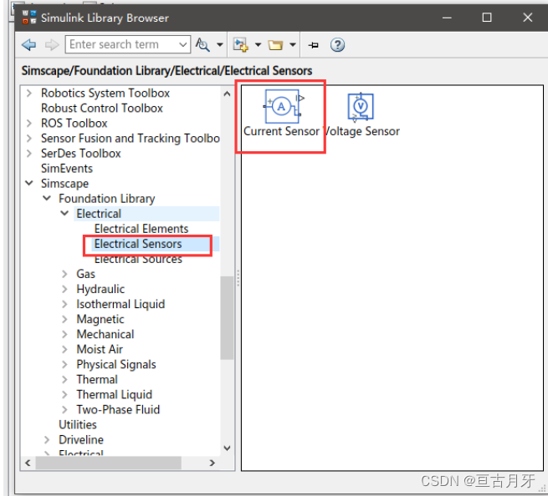Click the vertical scrollbar thumb in tree

pyautogui.click(x=228, y=317)
